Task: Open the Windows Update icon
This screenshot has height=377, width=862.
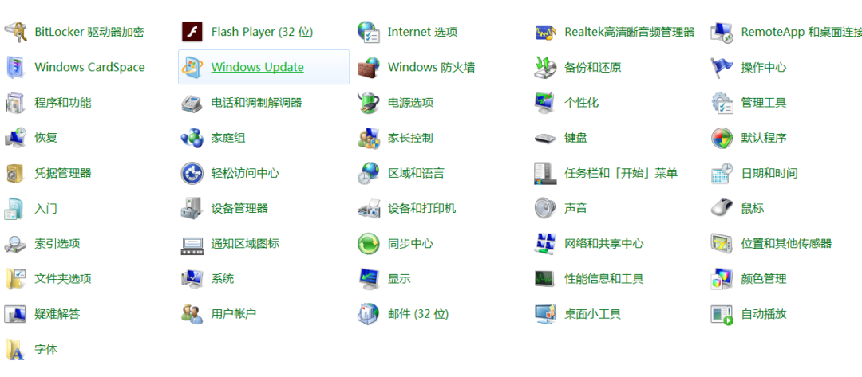Action: [192, 67]
